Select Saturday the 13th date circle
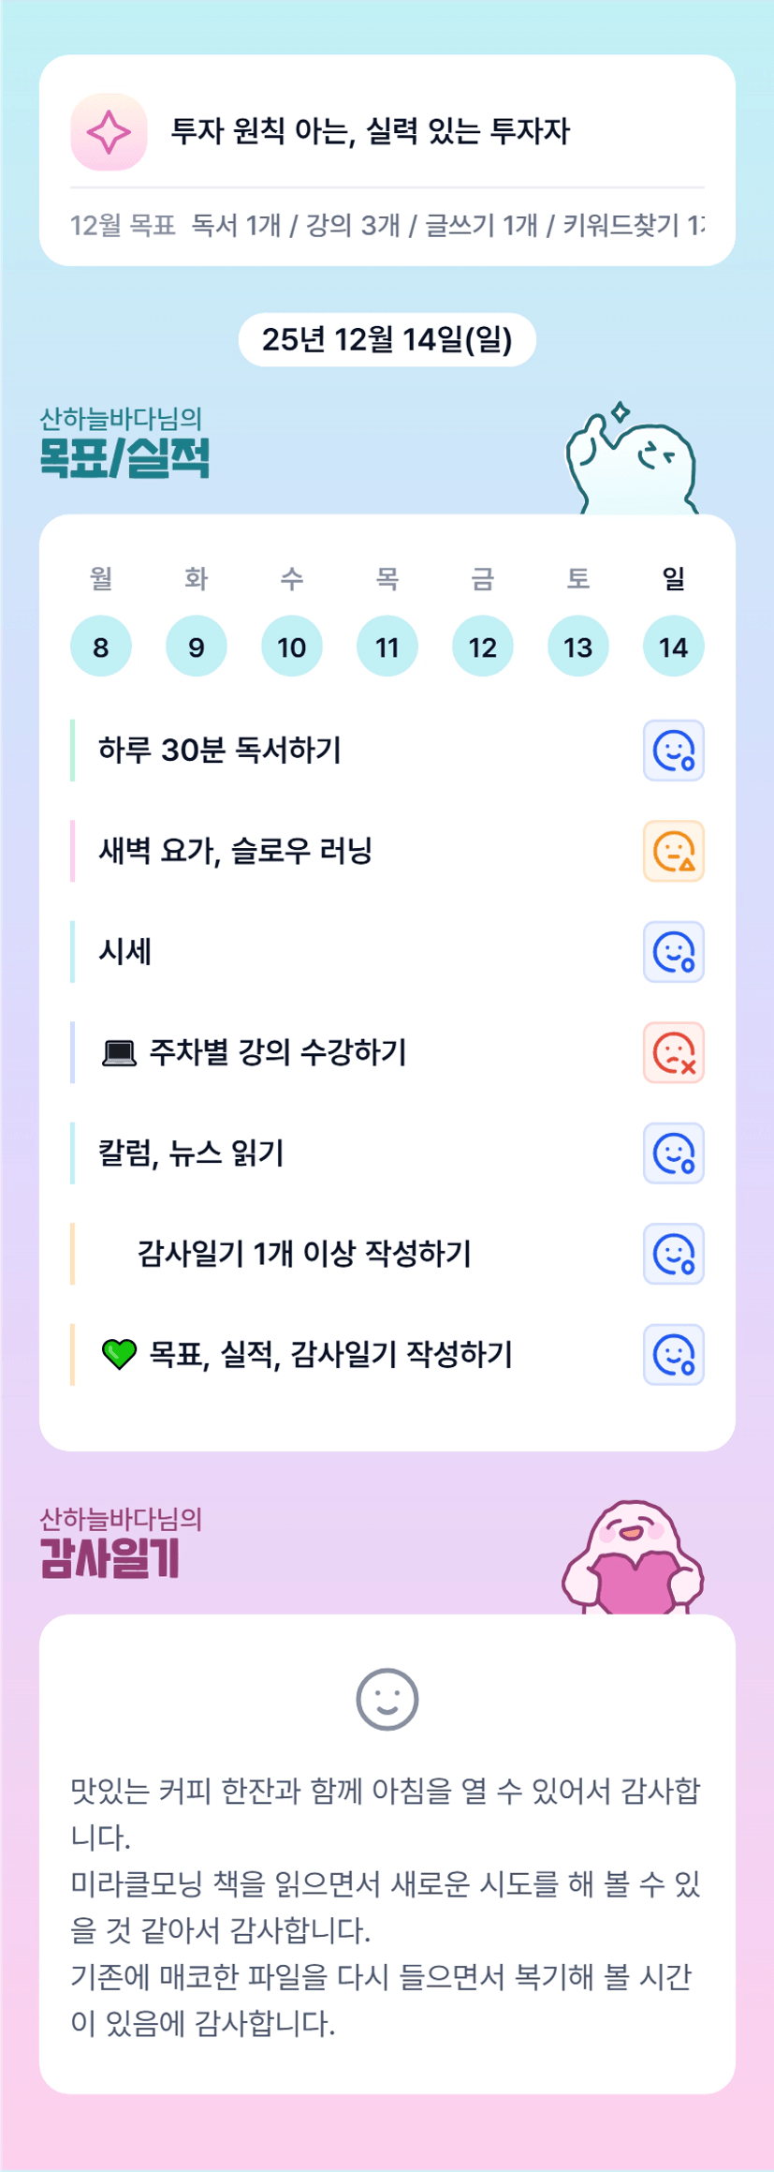 pos(577,647)
